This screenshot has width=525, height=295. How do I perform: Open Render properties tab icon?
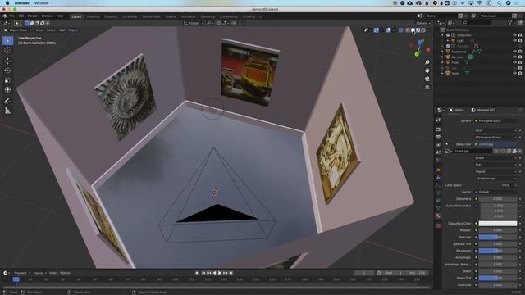438,129
